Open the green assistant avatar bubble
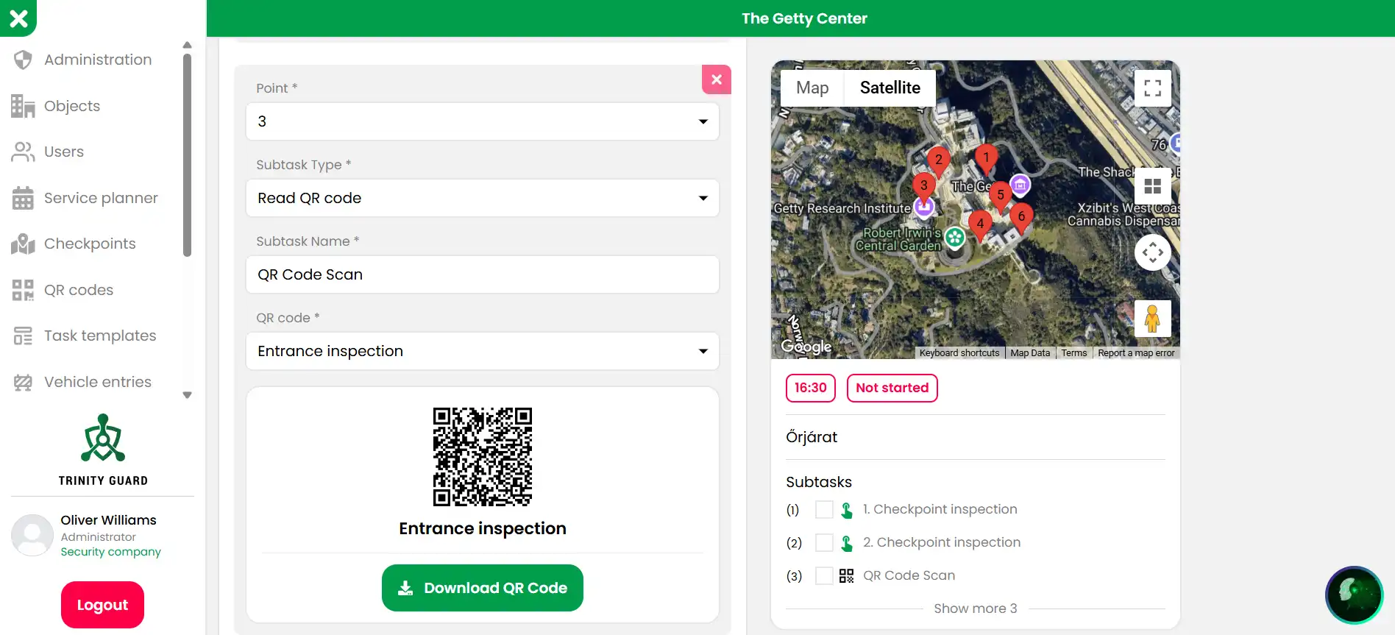The height and width of the screenshot is (635, 1395). point(1354,594)
